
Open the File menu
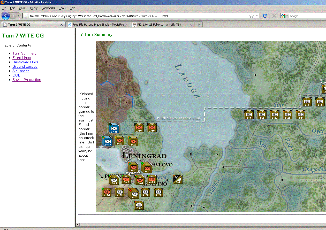(x=4, y=8)
